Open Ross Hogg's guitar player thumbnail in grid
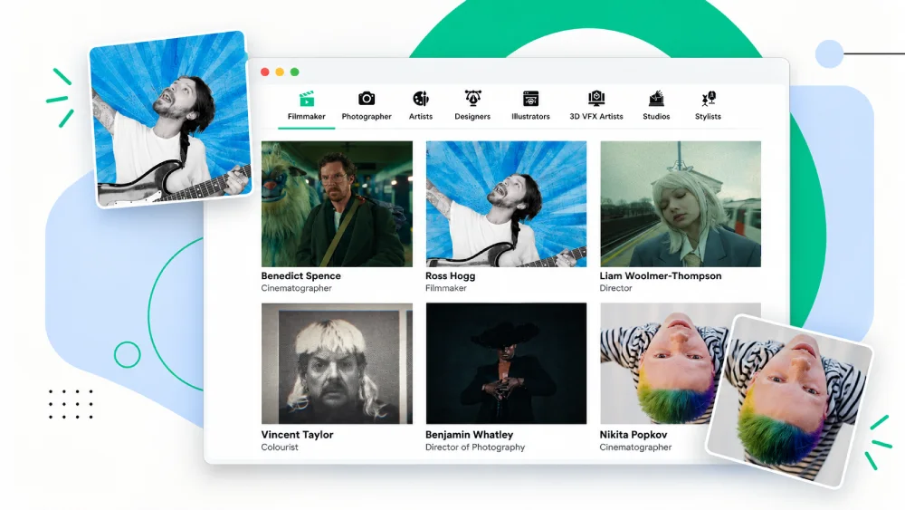 [x=506, y=204]
